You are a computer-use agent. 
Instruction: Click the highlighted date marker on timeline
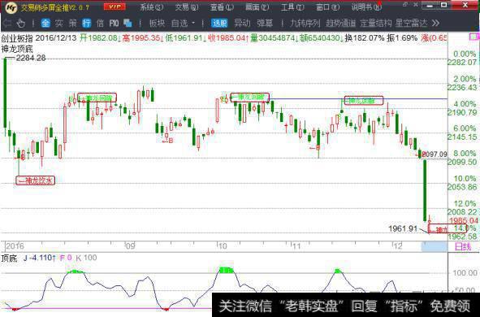point(435,247)
